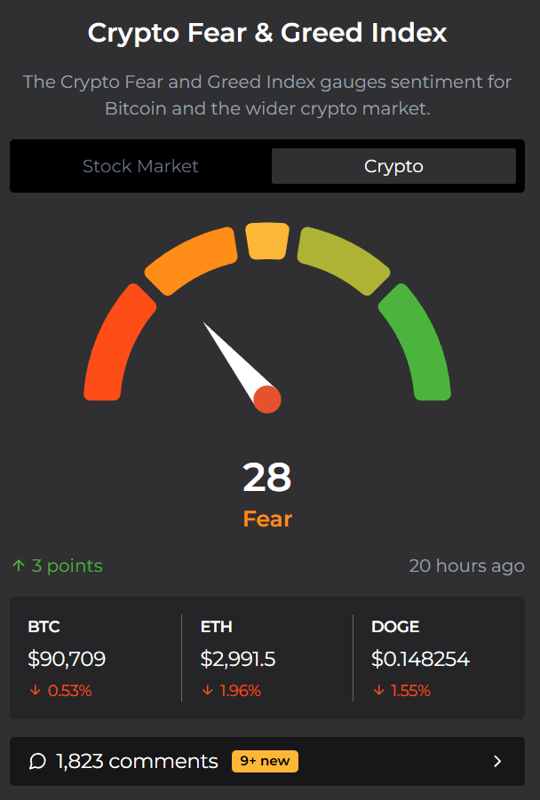The height and width of the screenshot is (800, 540).
Task: Click the 9+ new badge
Action: tap(265, 761)
